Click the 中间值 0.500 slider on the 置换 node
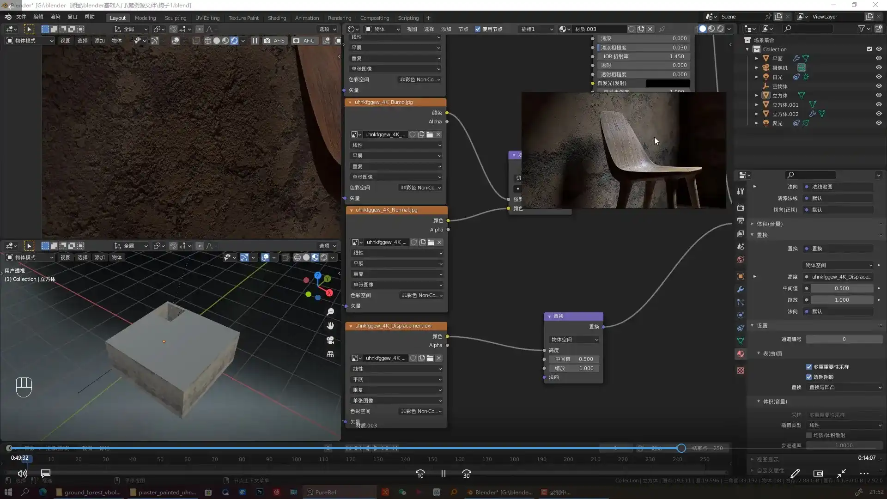 coord(574,359)
